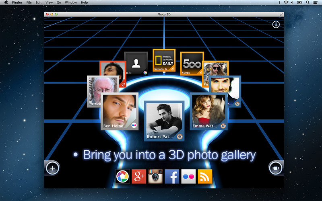Open the sunglasses woman fashion tile
This screenshot has height=201, width=322.
(215, 69)
